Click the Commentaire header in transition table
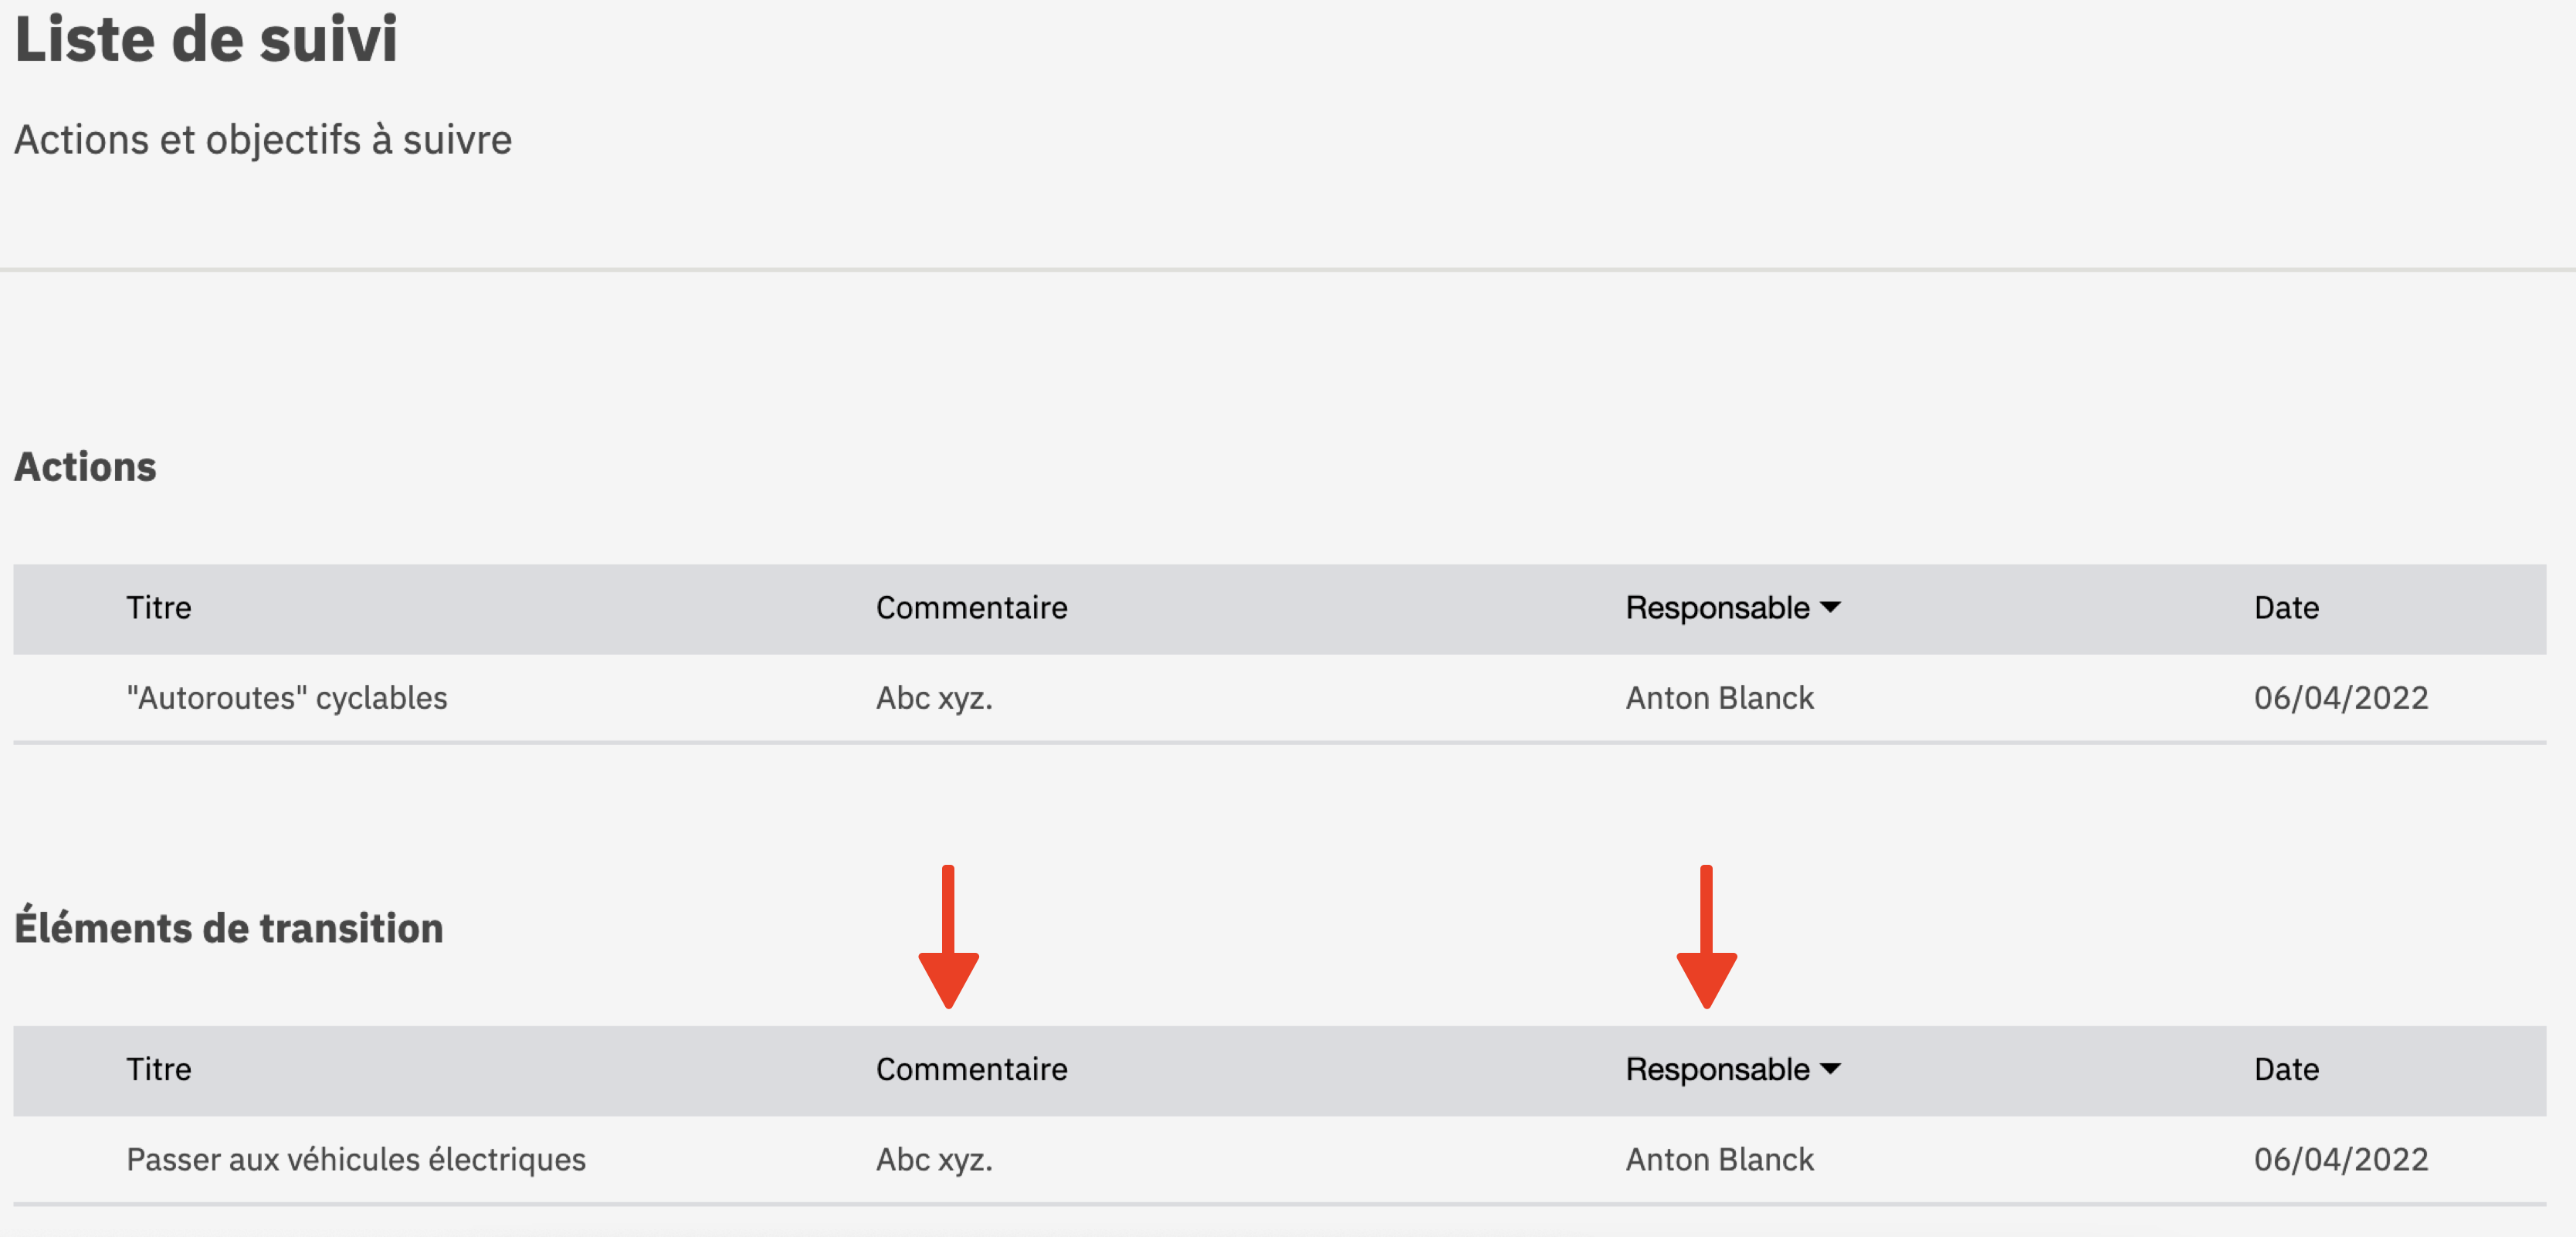 pyautogui.click(x=971, y=1069)
